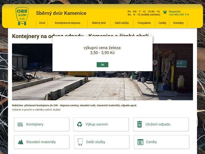Click the OBR služby logo
Viewport: 205px width, 154px height.
point(22,16)
